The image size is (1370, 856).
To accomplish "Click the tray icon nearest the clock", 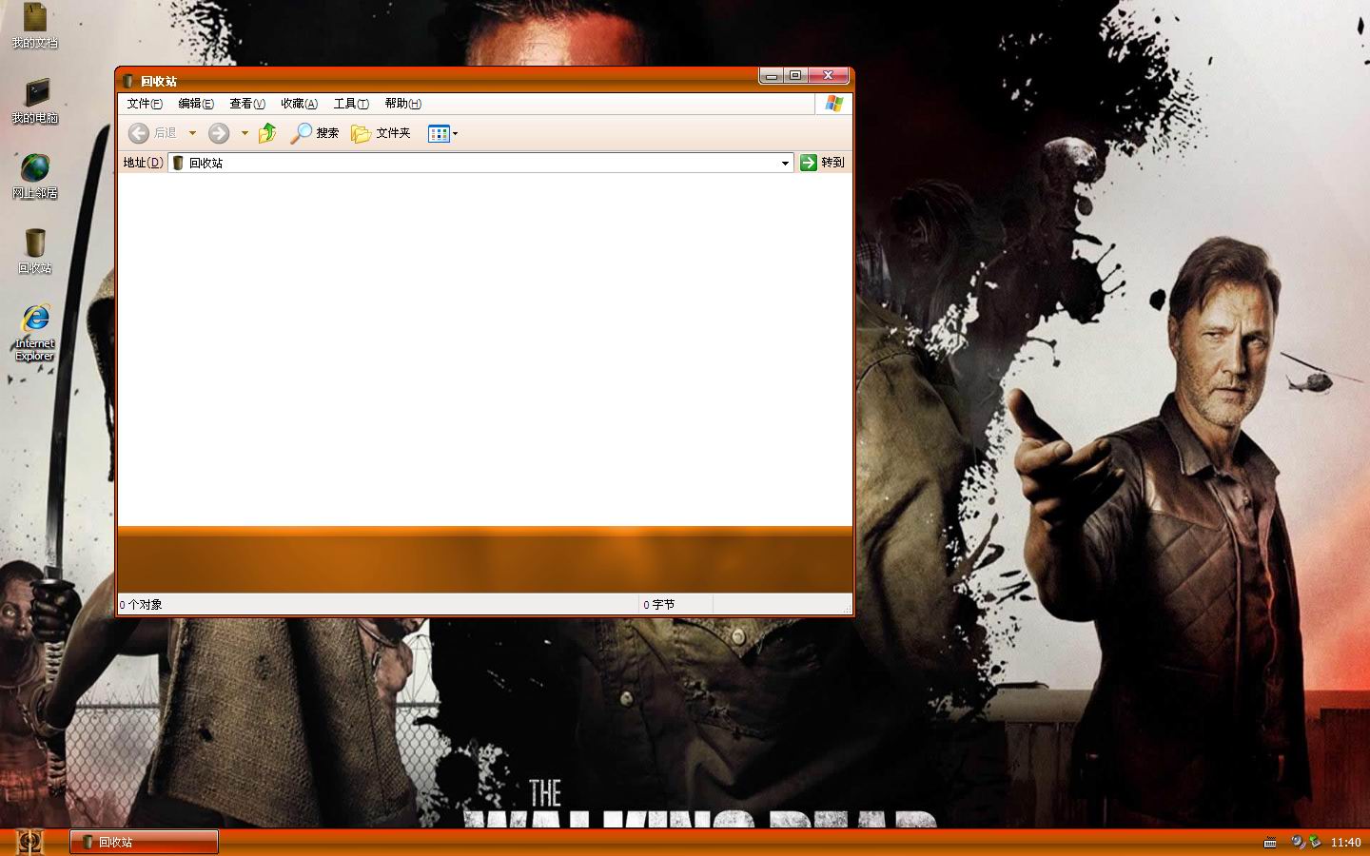I will click(1315, 842).
